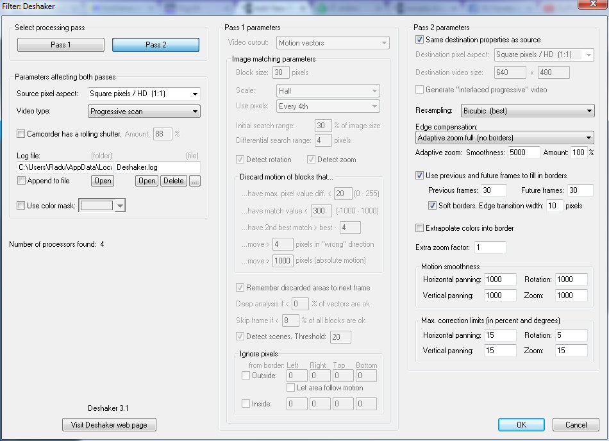The image size is (609, 441).
Task: Toggle the Append to file checkbox
Action: [21, 181]
